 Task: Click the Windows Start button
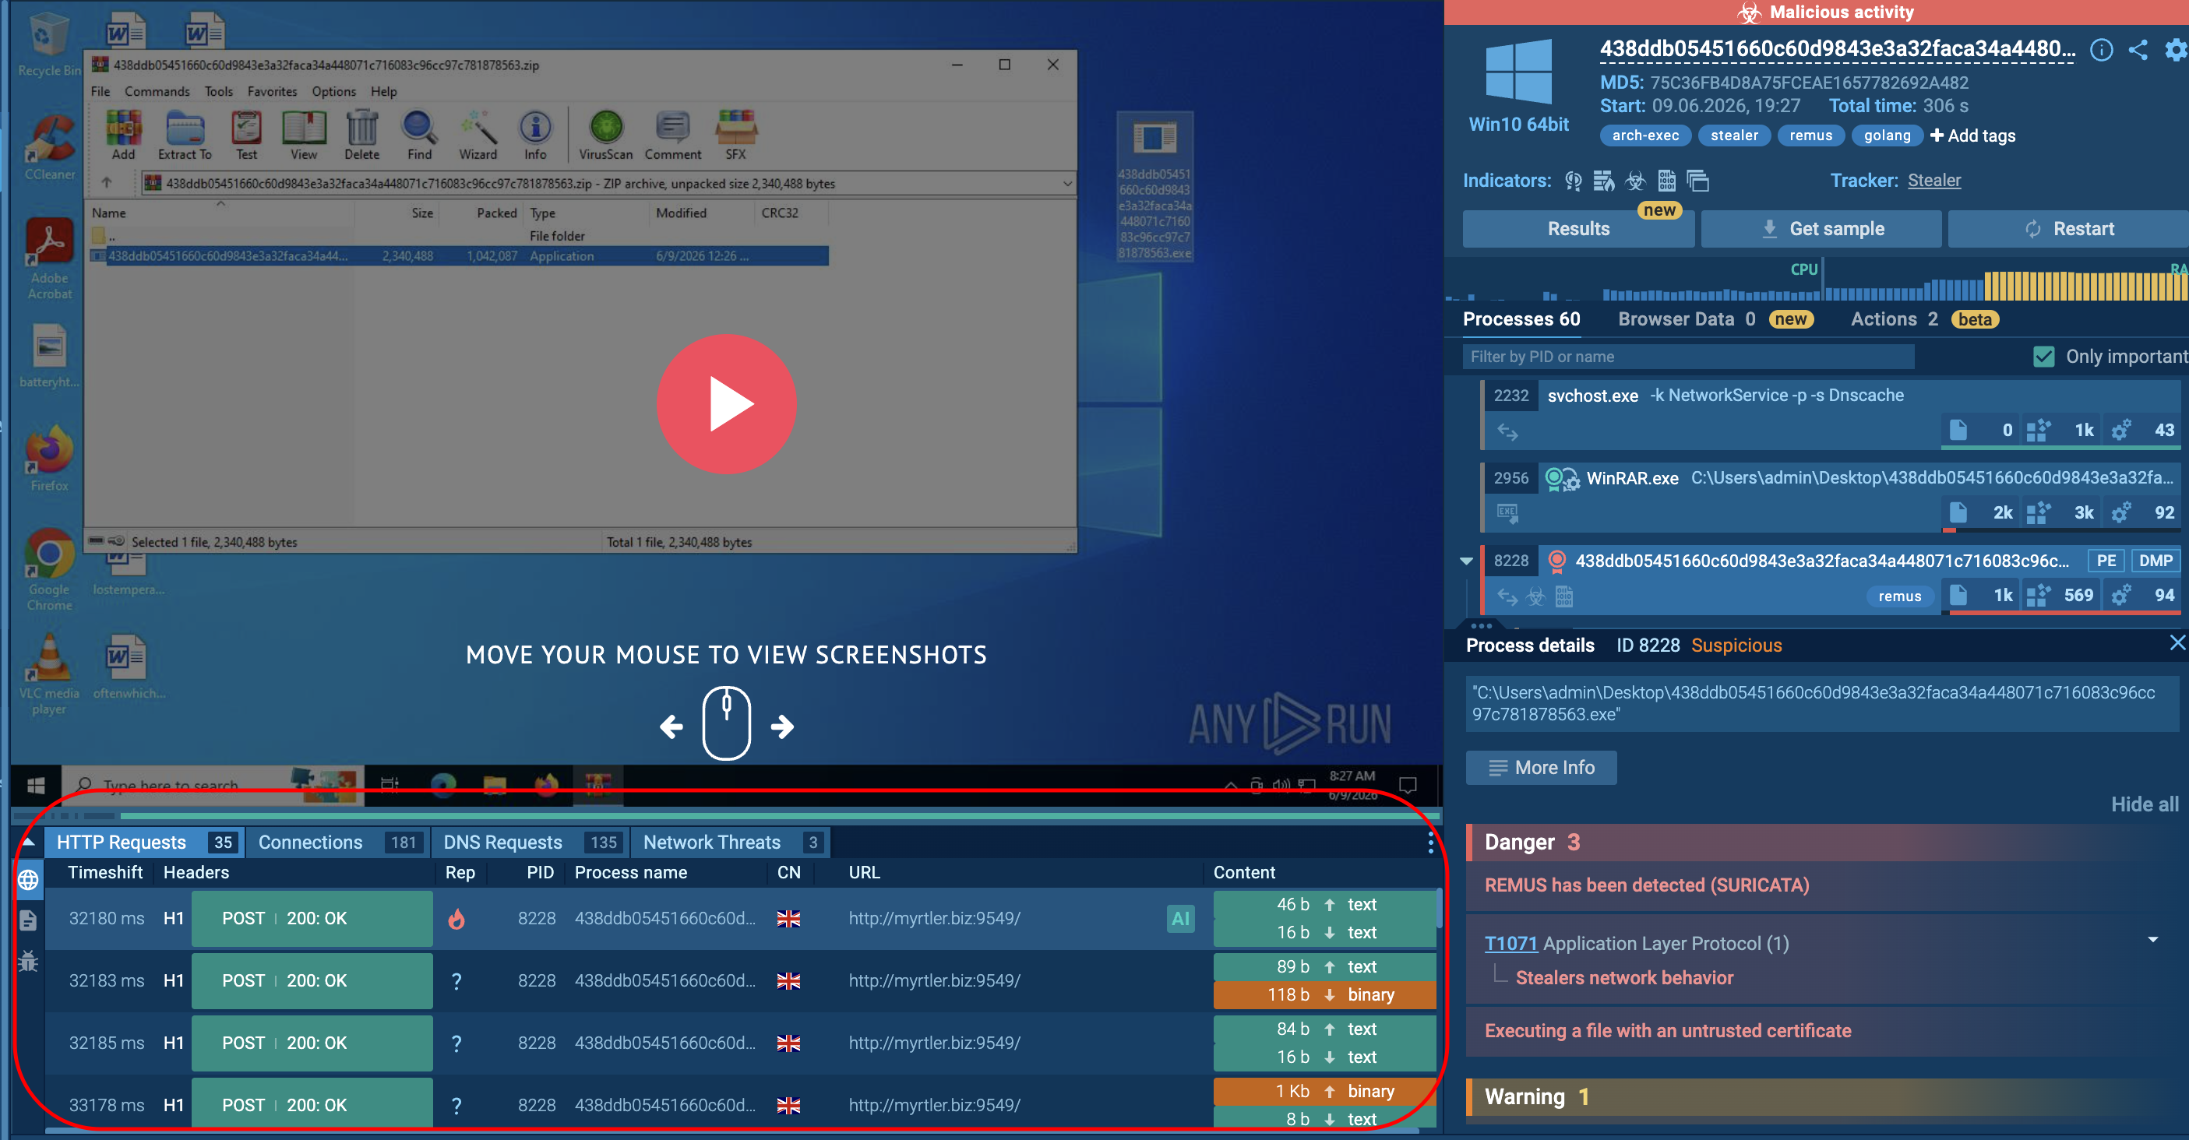click(x=36, y=786)
